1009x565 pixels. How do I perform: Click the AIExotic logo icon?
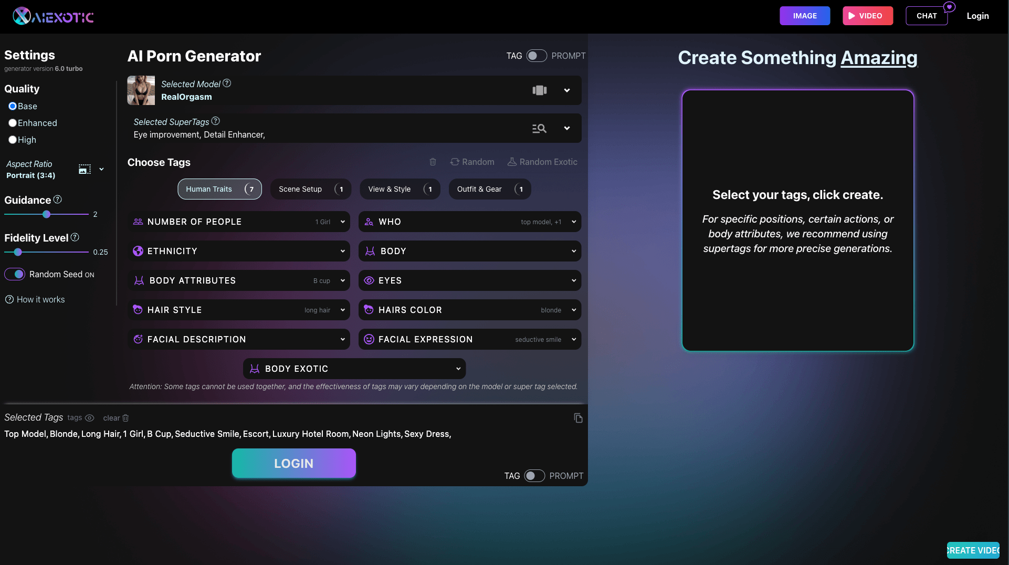(x=22, y=16)
